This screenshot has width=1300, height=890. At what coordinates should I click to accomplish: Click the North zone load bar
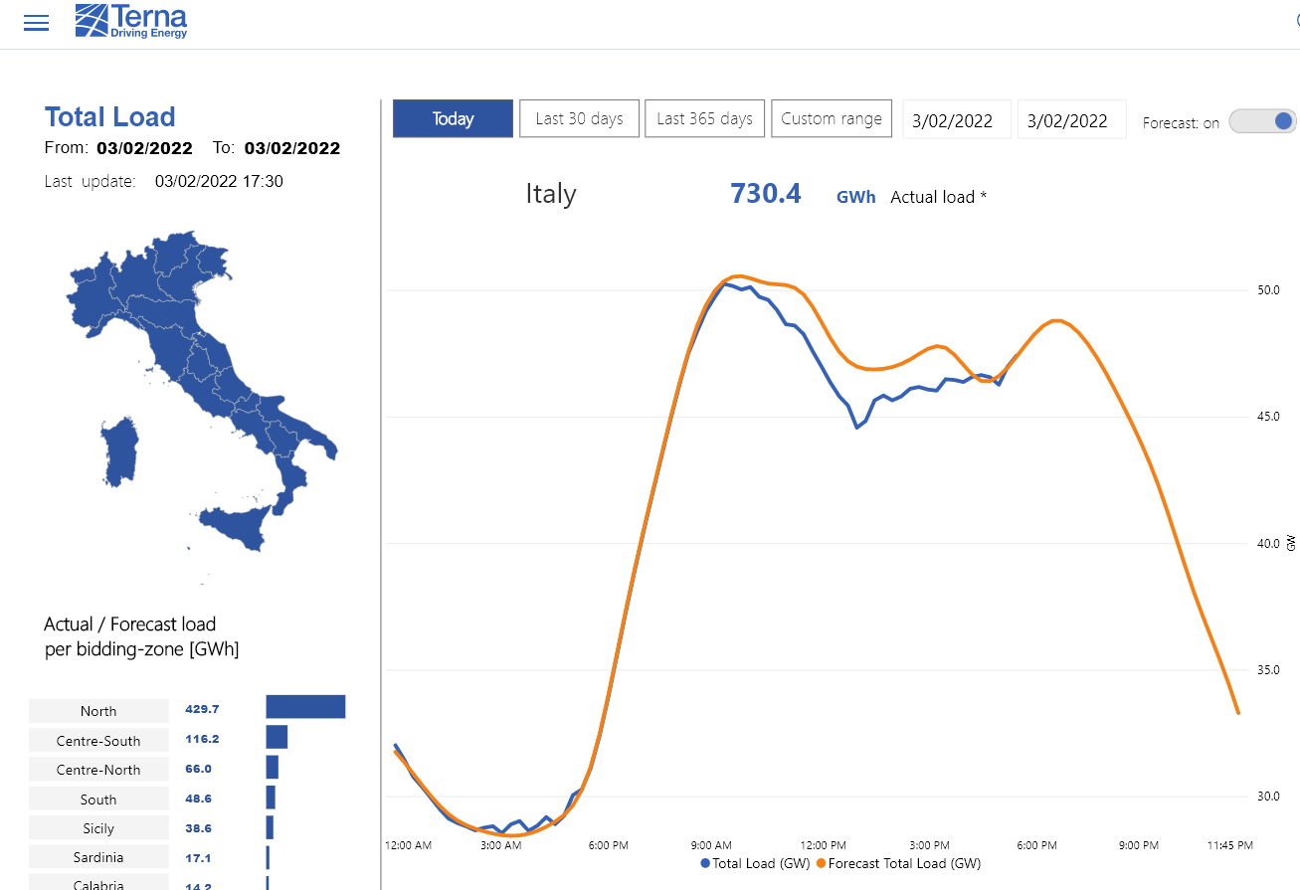click(305, 706)
